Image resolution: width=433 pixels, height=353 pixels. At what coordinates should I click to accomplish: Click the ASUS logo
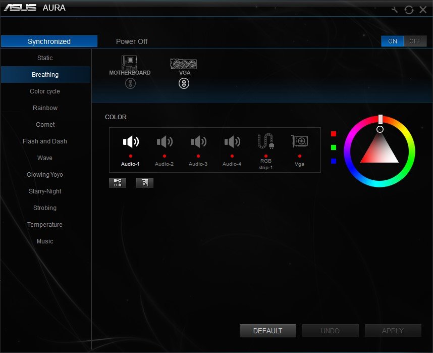click(x=20, y=8)
